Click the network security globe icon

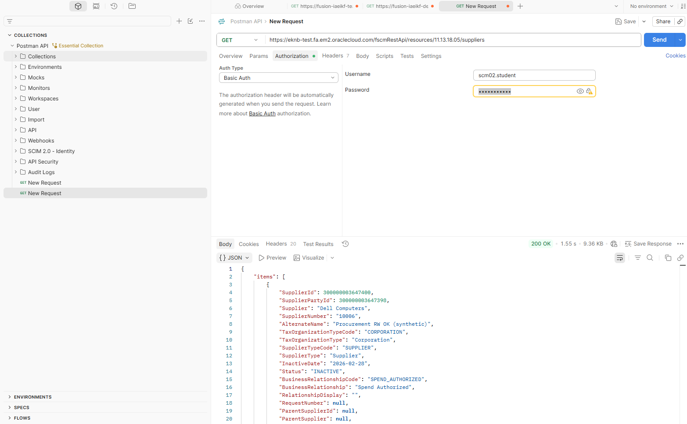click(614, 244)
